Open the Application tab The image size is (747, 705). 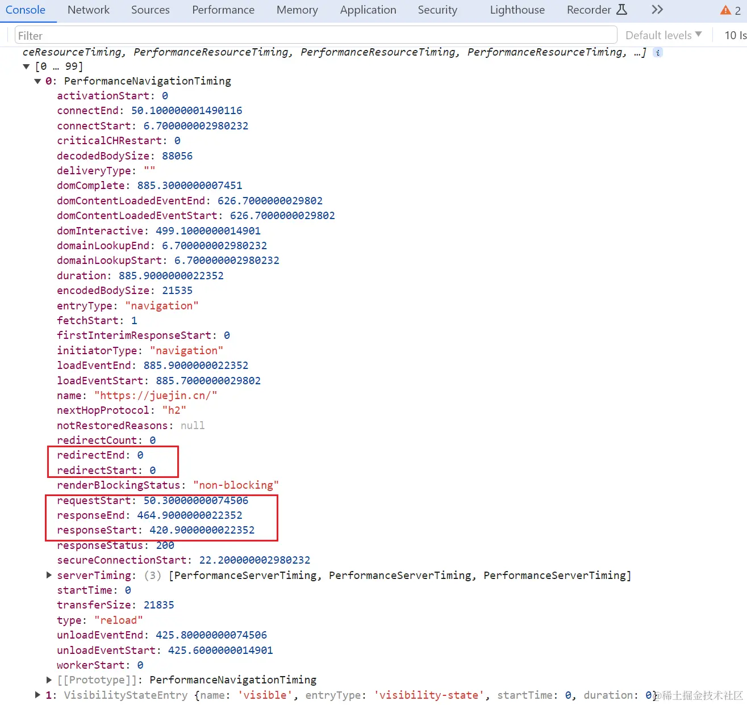click(368, 10)
